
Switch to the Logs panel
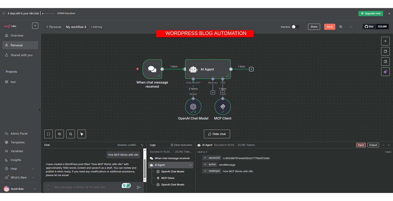(152, 145)
